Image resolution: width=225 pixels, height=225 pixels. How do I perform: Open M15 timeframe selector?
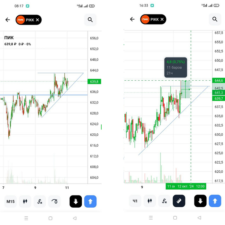tap(10, 202)
